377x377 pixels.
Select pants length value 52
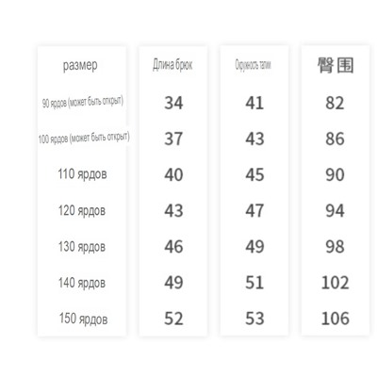(x=173, y=319)
